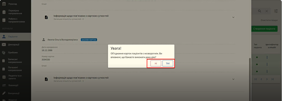Confirm merge with ТАК button
Screen dimensions: 282x101
point(168,63)
